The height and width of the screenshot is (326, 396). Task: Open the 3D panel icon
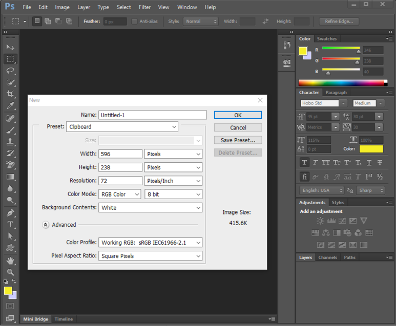click(287, 63)
